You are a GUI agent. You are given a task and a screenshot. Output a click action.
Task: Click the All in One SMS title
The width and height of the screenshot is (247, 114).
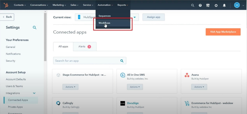tap(136, 75)
